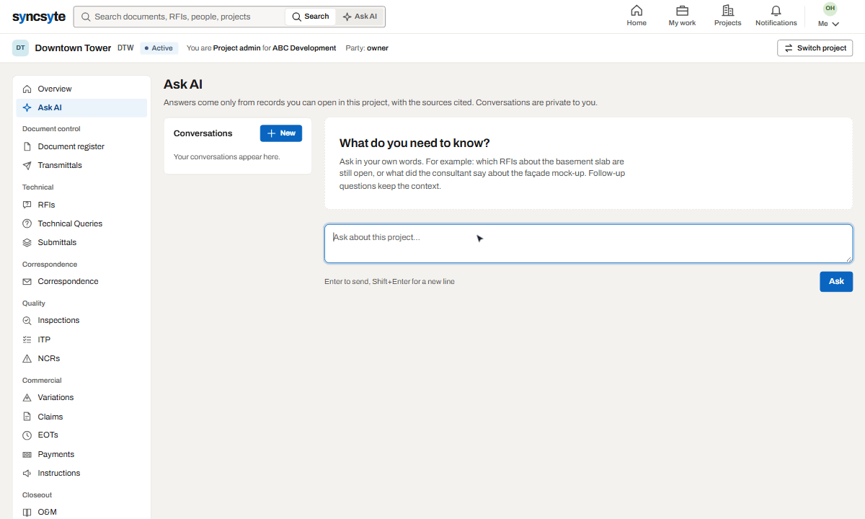The width and height of the screenshot is (865, 519).
Task: Navigate to Technical Queries
Action: [x=81, y=223]
